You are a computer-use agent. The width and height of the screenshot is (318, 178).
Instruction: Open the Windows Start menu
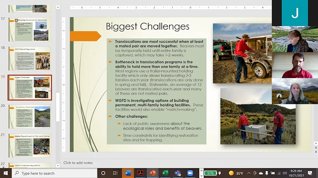pos(5,173)
